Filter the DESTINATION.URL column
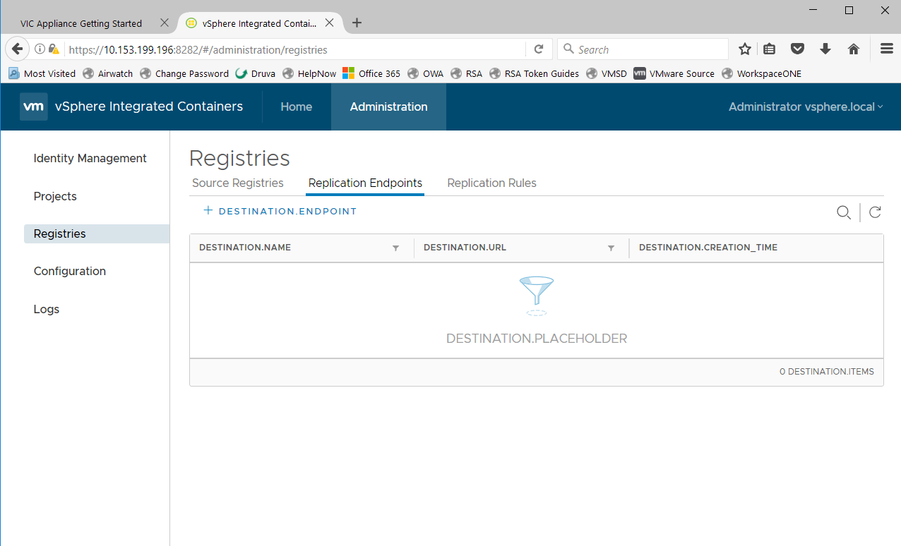The height and width of the screenshot is (546, 901). point(611,248)
